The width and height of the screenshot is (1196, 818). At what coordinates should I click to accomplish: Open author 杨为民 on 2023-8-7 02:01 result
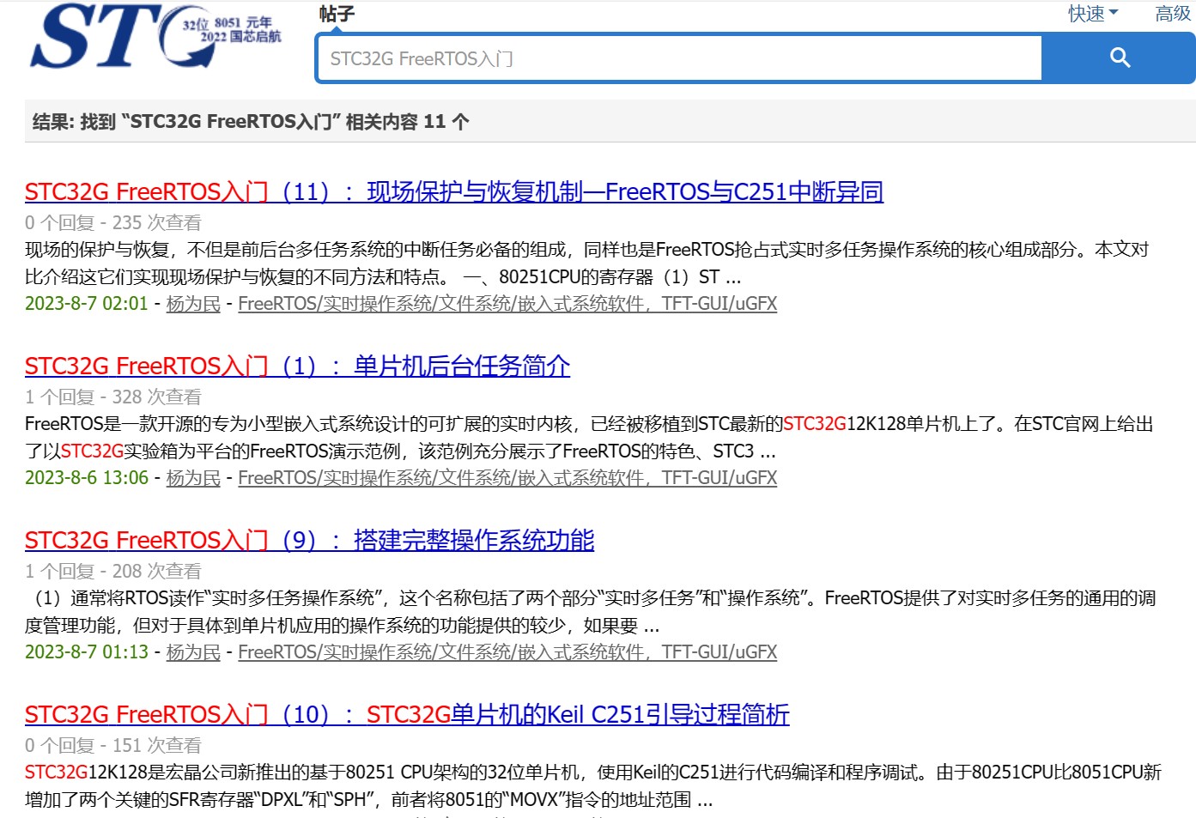[x=193, y=304]
